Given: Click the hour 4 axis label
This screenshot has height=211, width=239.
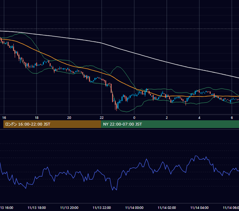Looking at the screenshot, I should tap(199, 118).
